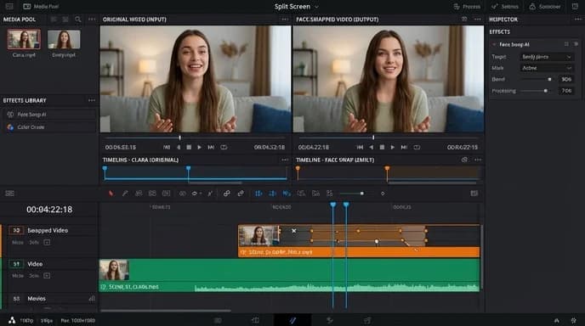Click the search icon in Media Pool
585x326 pixels.
pyautogui.click(x=78, y=20)
